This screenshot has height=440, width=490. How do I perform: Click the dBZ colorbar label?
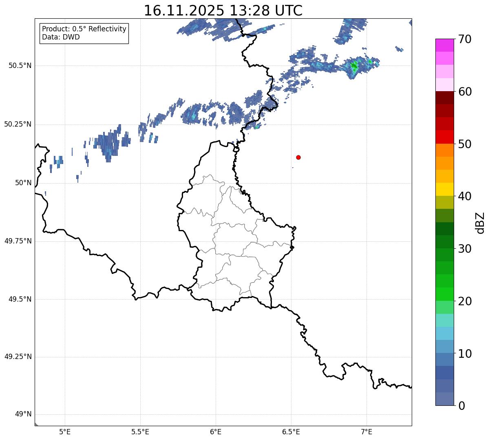[x=480, y=222]
